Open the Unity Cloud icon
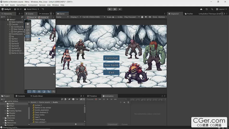The height and width of the screenshot is (129, 229). coord(201,9)
